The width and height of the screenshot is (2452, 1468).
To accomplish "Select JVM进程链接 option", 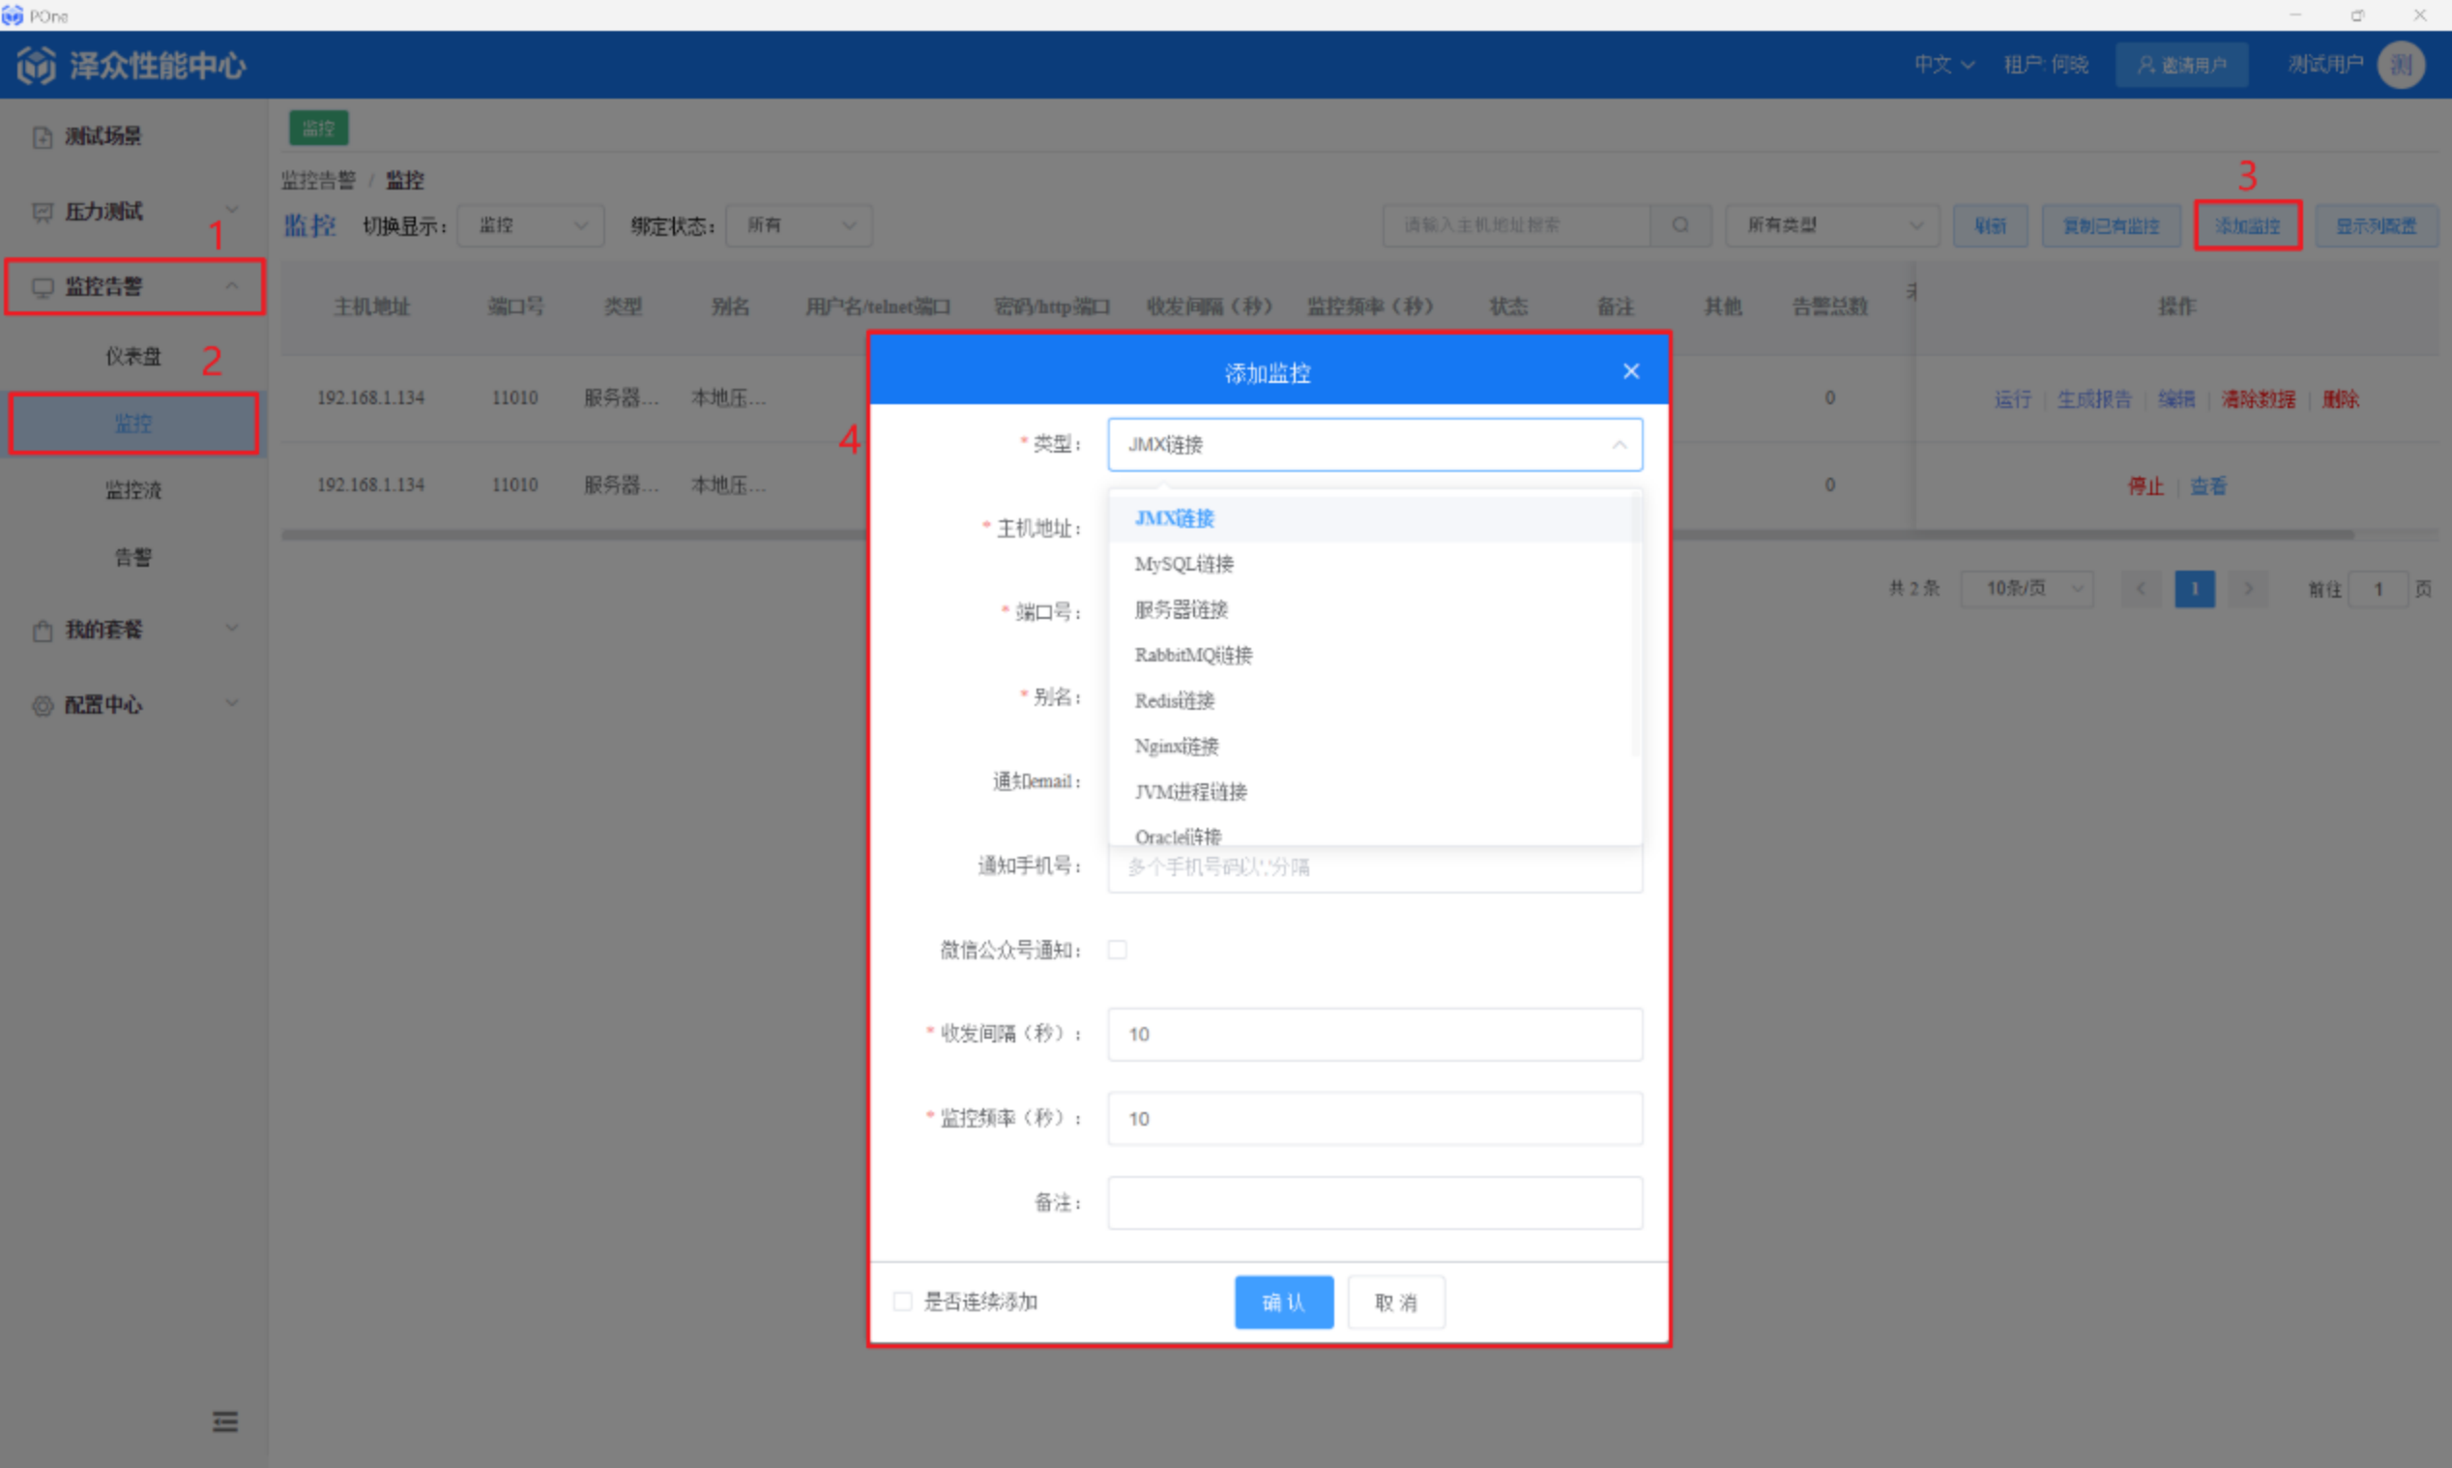I will pyautogui.click(x=1374, y=791).
